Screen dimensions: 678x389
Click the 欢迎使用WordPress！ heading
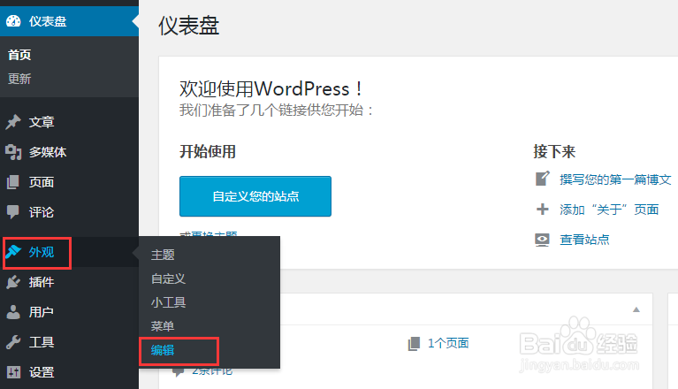pyautogui.click(x=271, y=89)
